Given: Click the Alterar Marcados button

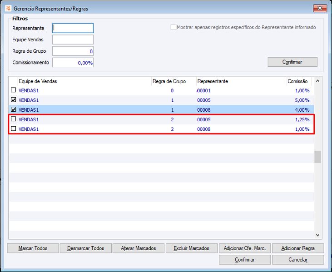Looking at the screenshot, I should coord(139,248).
